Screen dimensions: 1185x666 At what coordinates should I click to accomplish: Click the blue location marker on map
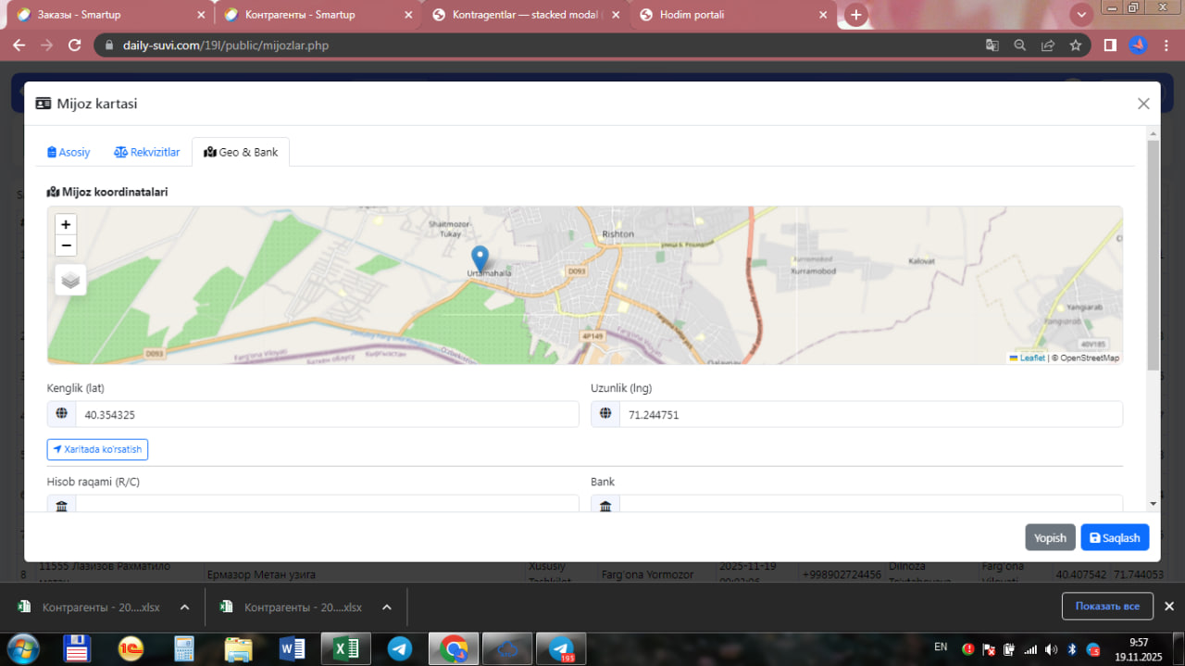480,258
